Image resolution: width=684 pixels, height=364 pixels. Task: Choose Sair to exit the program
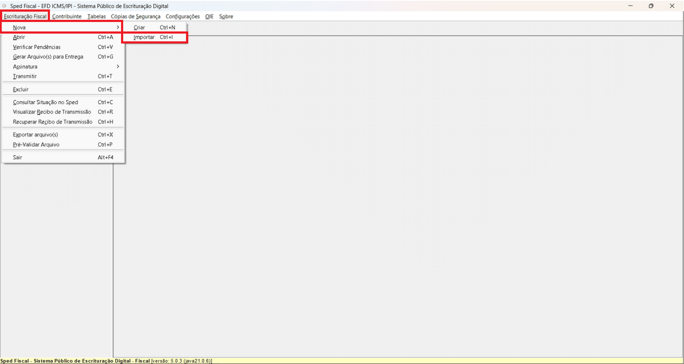(x=63, y=158)
